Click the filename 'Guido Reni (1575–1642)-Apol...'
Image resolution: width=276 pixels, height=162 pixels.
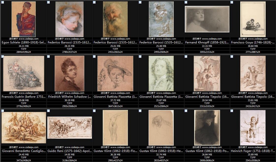[70, 151]
